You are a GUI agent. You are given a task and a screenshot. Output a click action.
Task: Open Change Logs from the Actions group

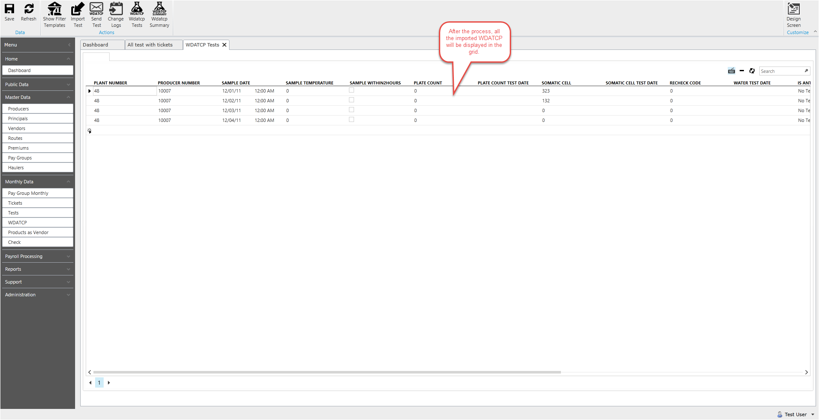[x=116, y=13]
